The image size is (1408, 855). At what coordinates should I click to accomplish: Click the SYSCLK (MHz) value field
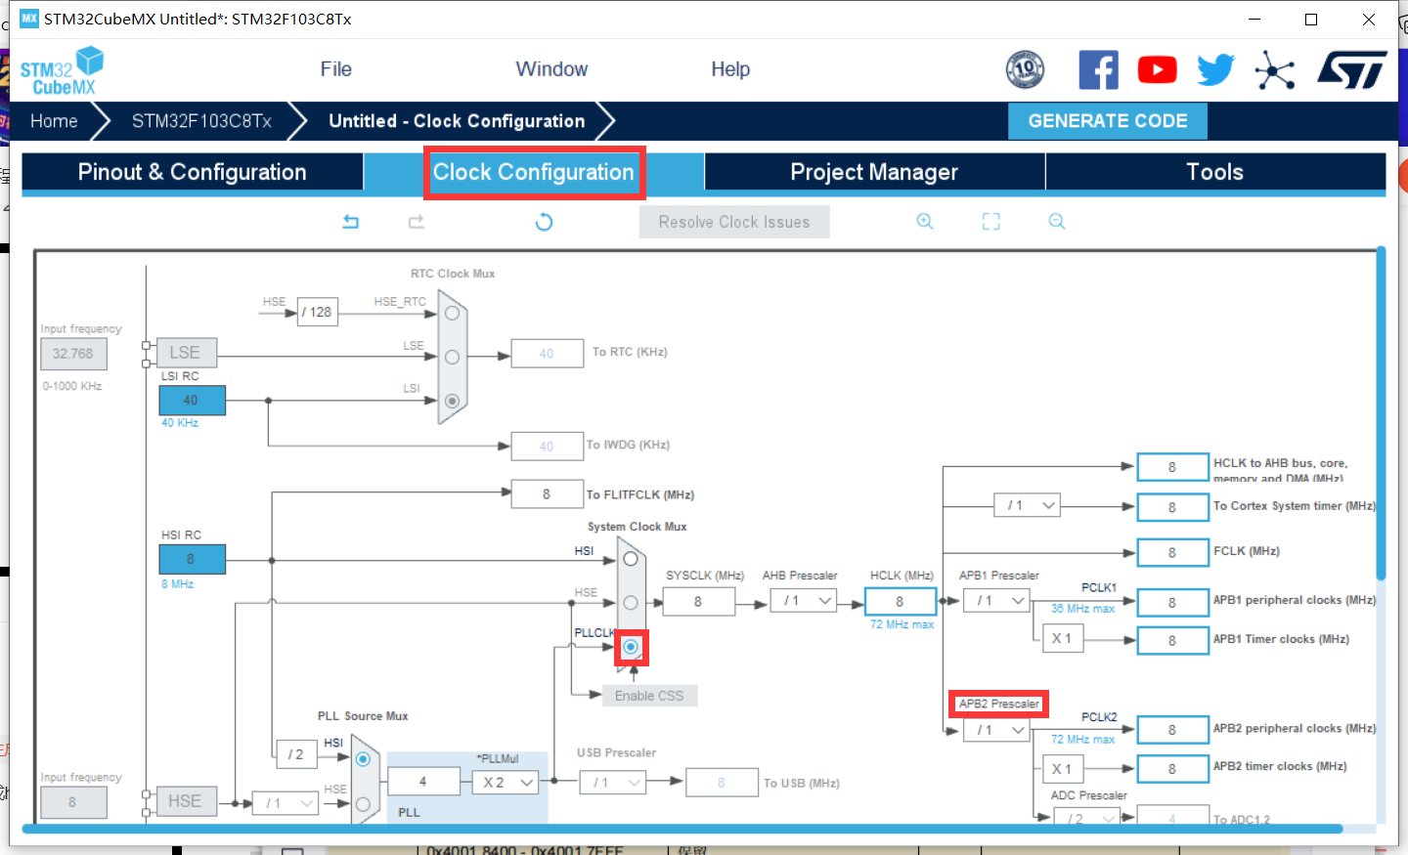pyautogui.click(x=698, y=601)
